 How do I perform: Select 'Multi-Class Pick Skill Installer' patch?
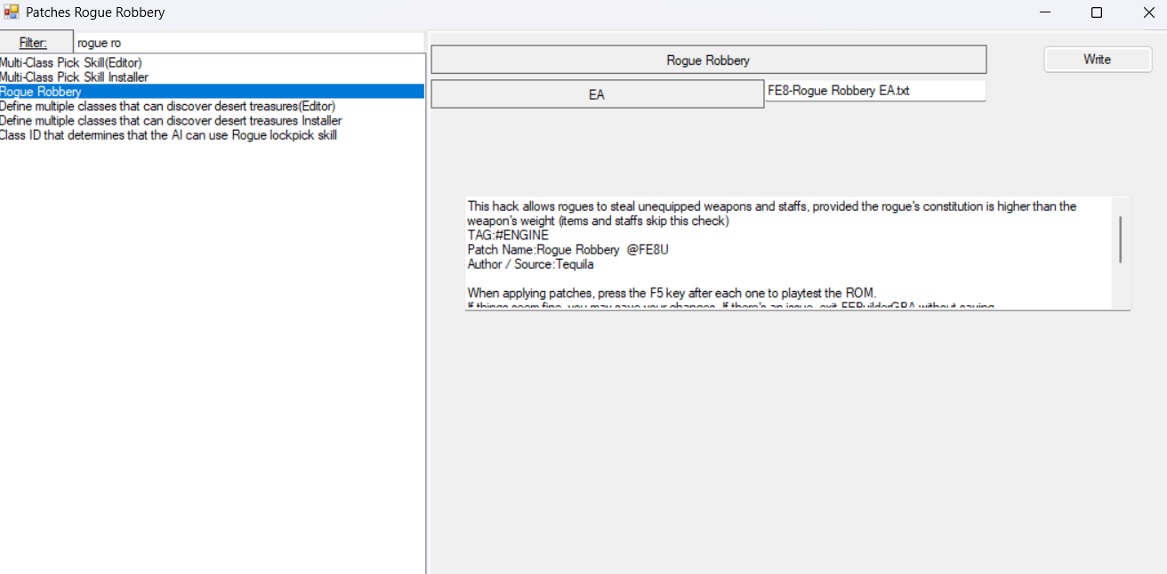[x=74, y=77]
